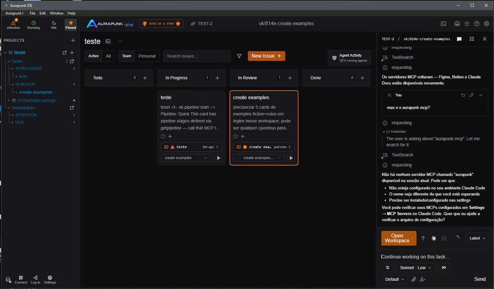The height and width of the screenshot is (289, 494).
Task: Open Tasks board via external link icon
Action: tap(72, 61)
